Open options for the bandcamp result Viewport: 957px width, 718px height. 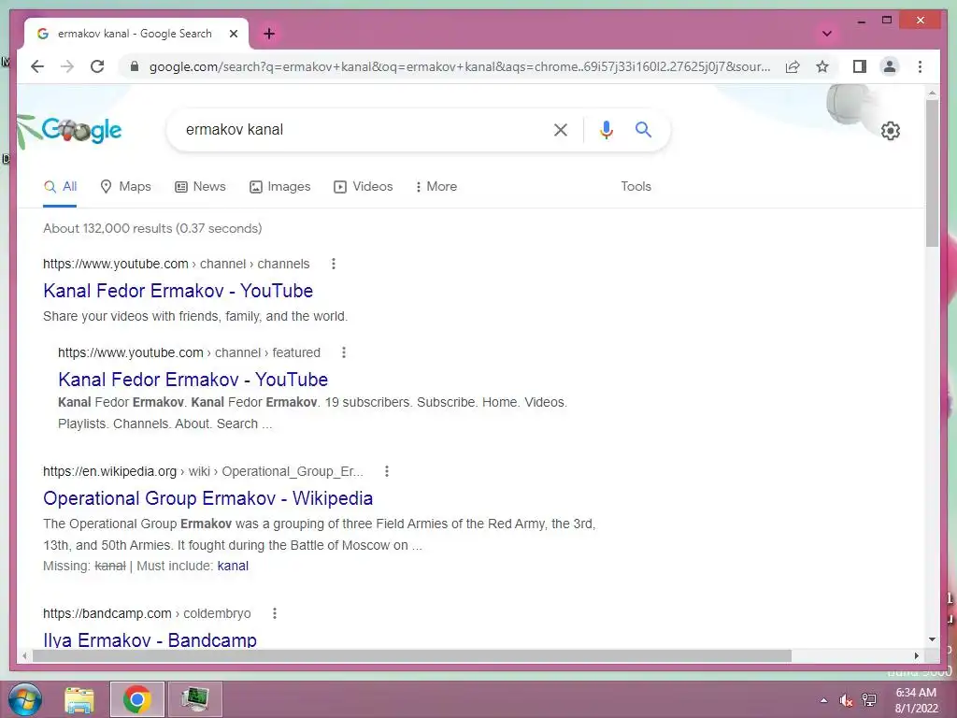pyautogui.click(x=275, y=613)
